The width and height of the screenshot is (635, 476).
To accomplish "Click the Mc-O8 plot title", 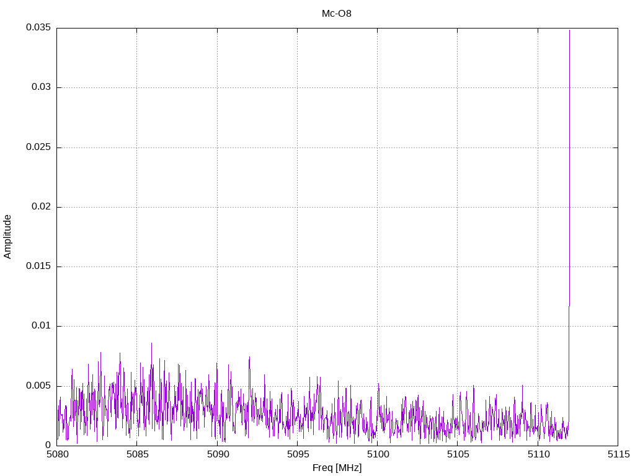I will pyautogui.click(x=336, y=13).
